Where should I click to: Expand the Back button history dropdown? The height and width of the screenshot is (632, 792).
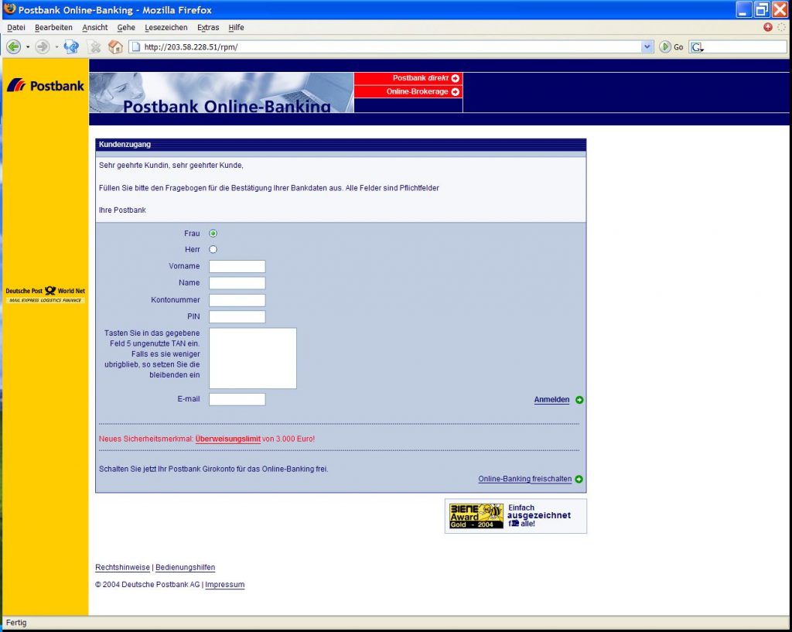click(x=28, y=46)
